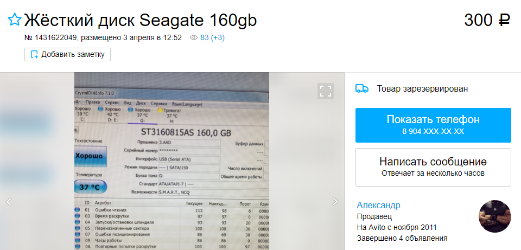
Task: Click the Написать сообщение button
Action: (x=433, y=167)
